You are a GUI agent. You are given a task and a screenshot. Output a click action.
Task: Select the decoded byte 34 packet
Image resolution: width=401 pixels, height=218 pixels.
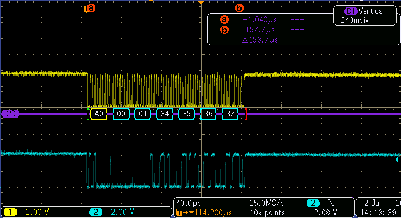pyautogui.click(x=164, y=114)
